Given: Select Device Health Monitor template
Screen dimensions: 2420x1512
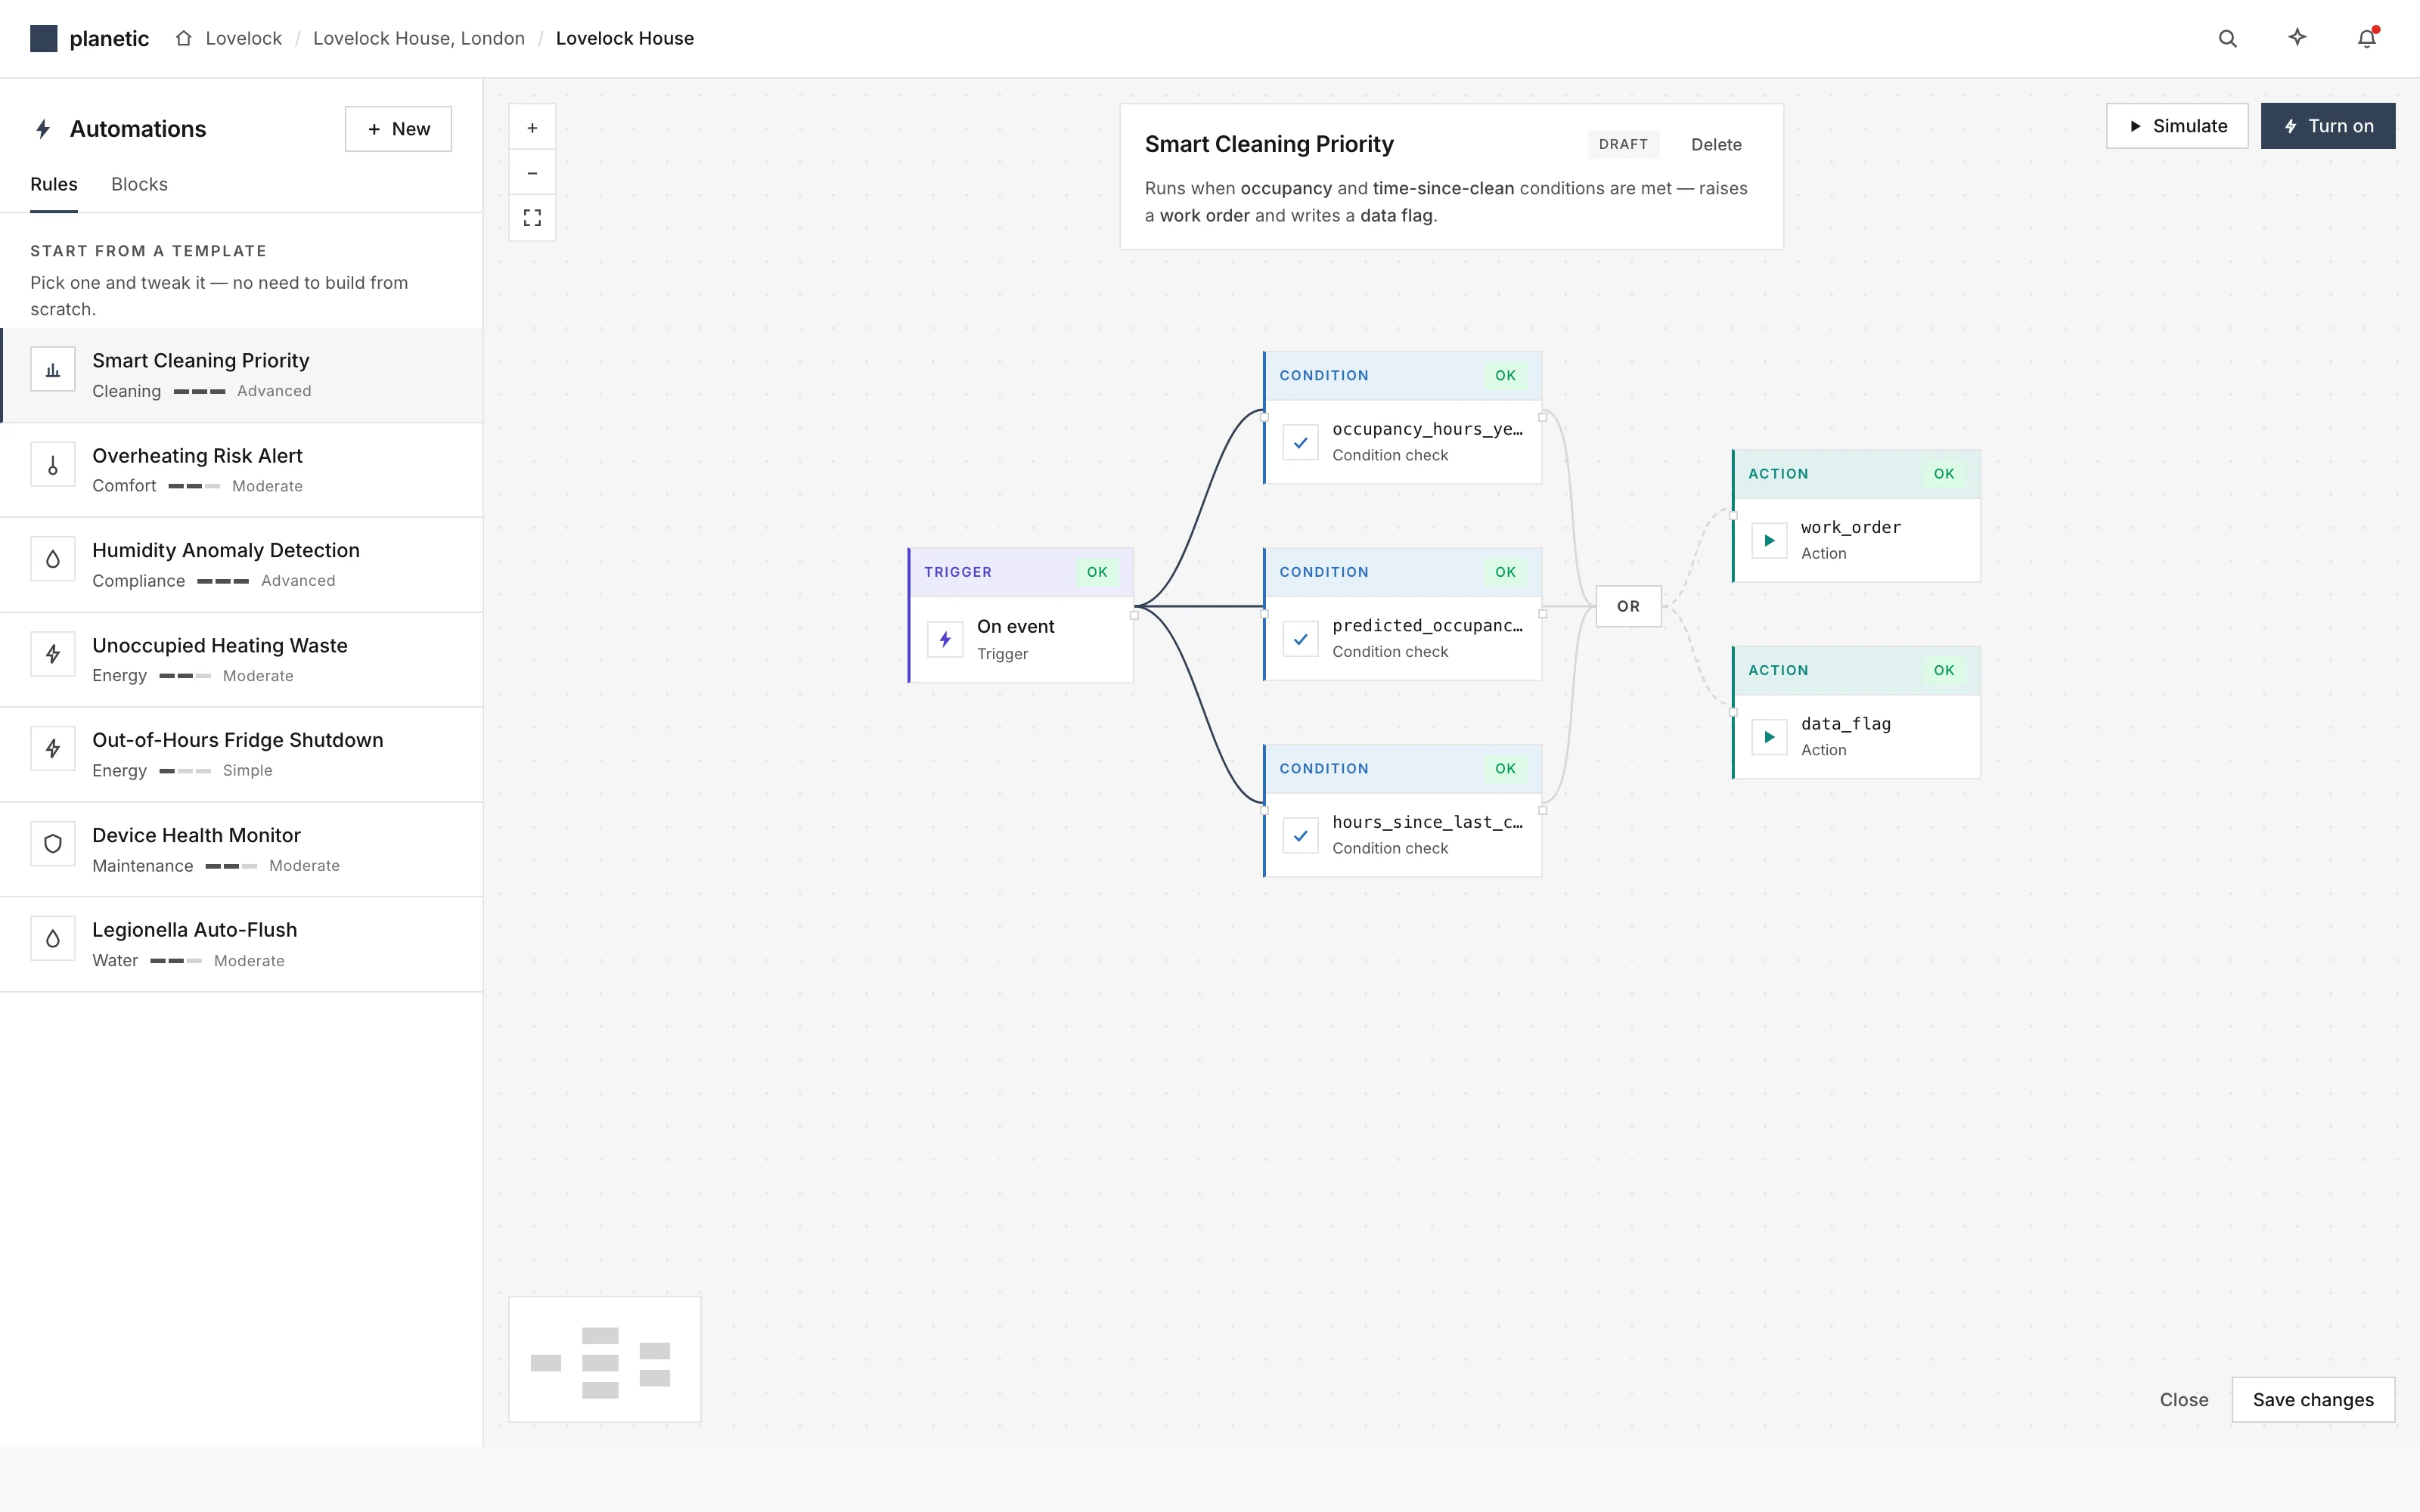Looking at the screenshot, I should point(242,850).
